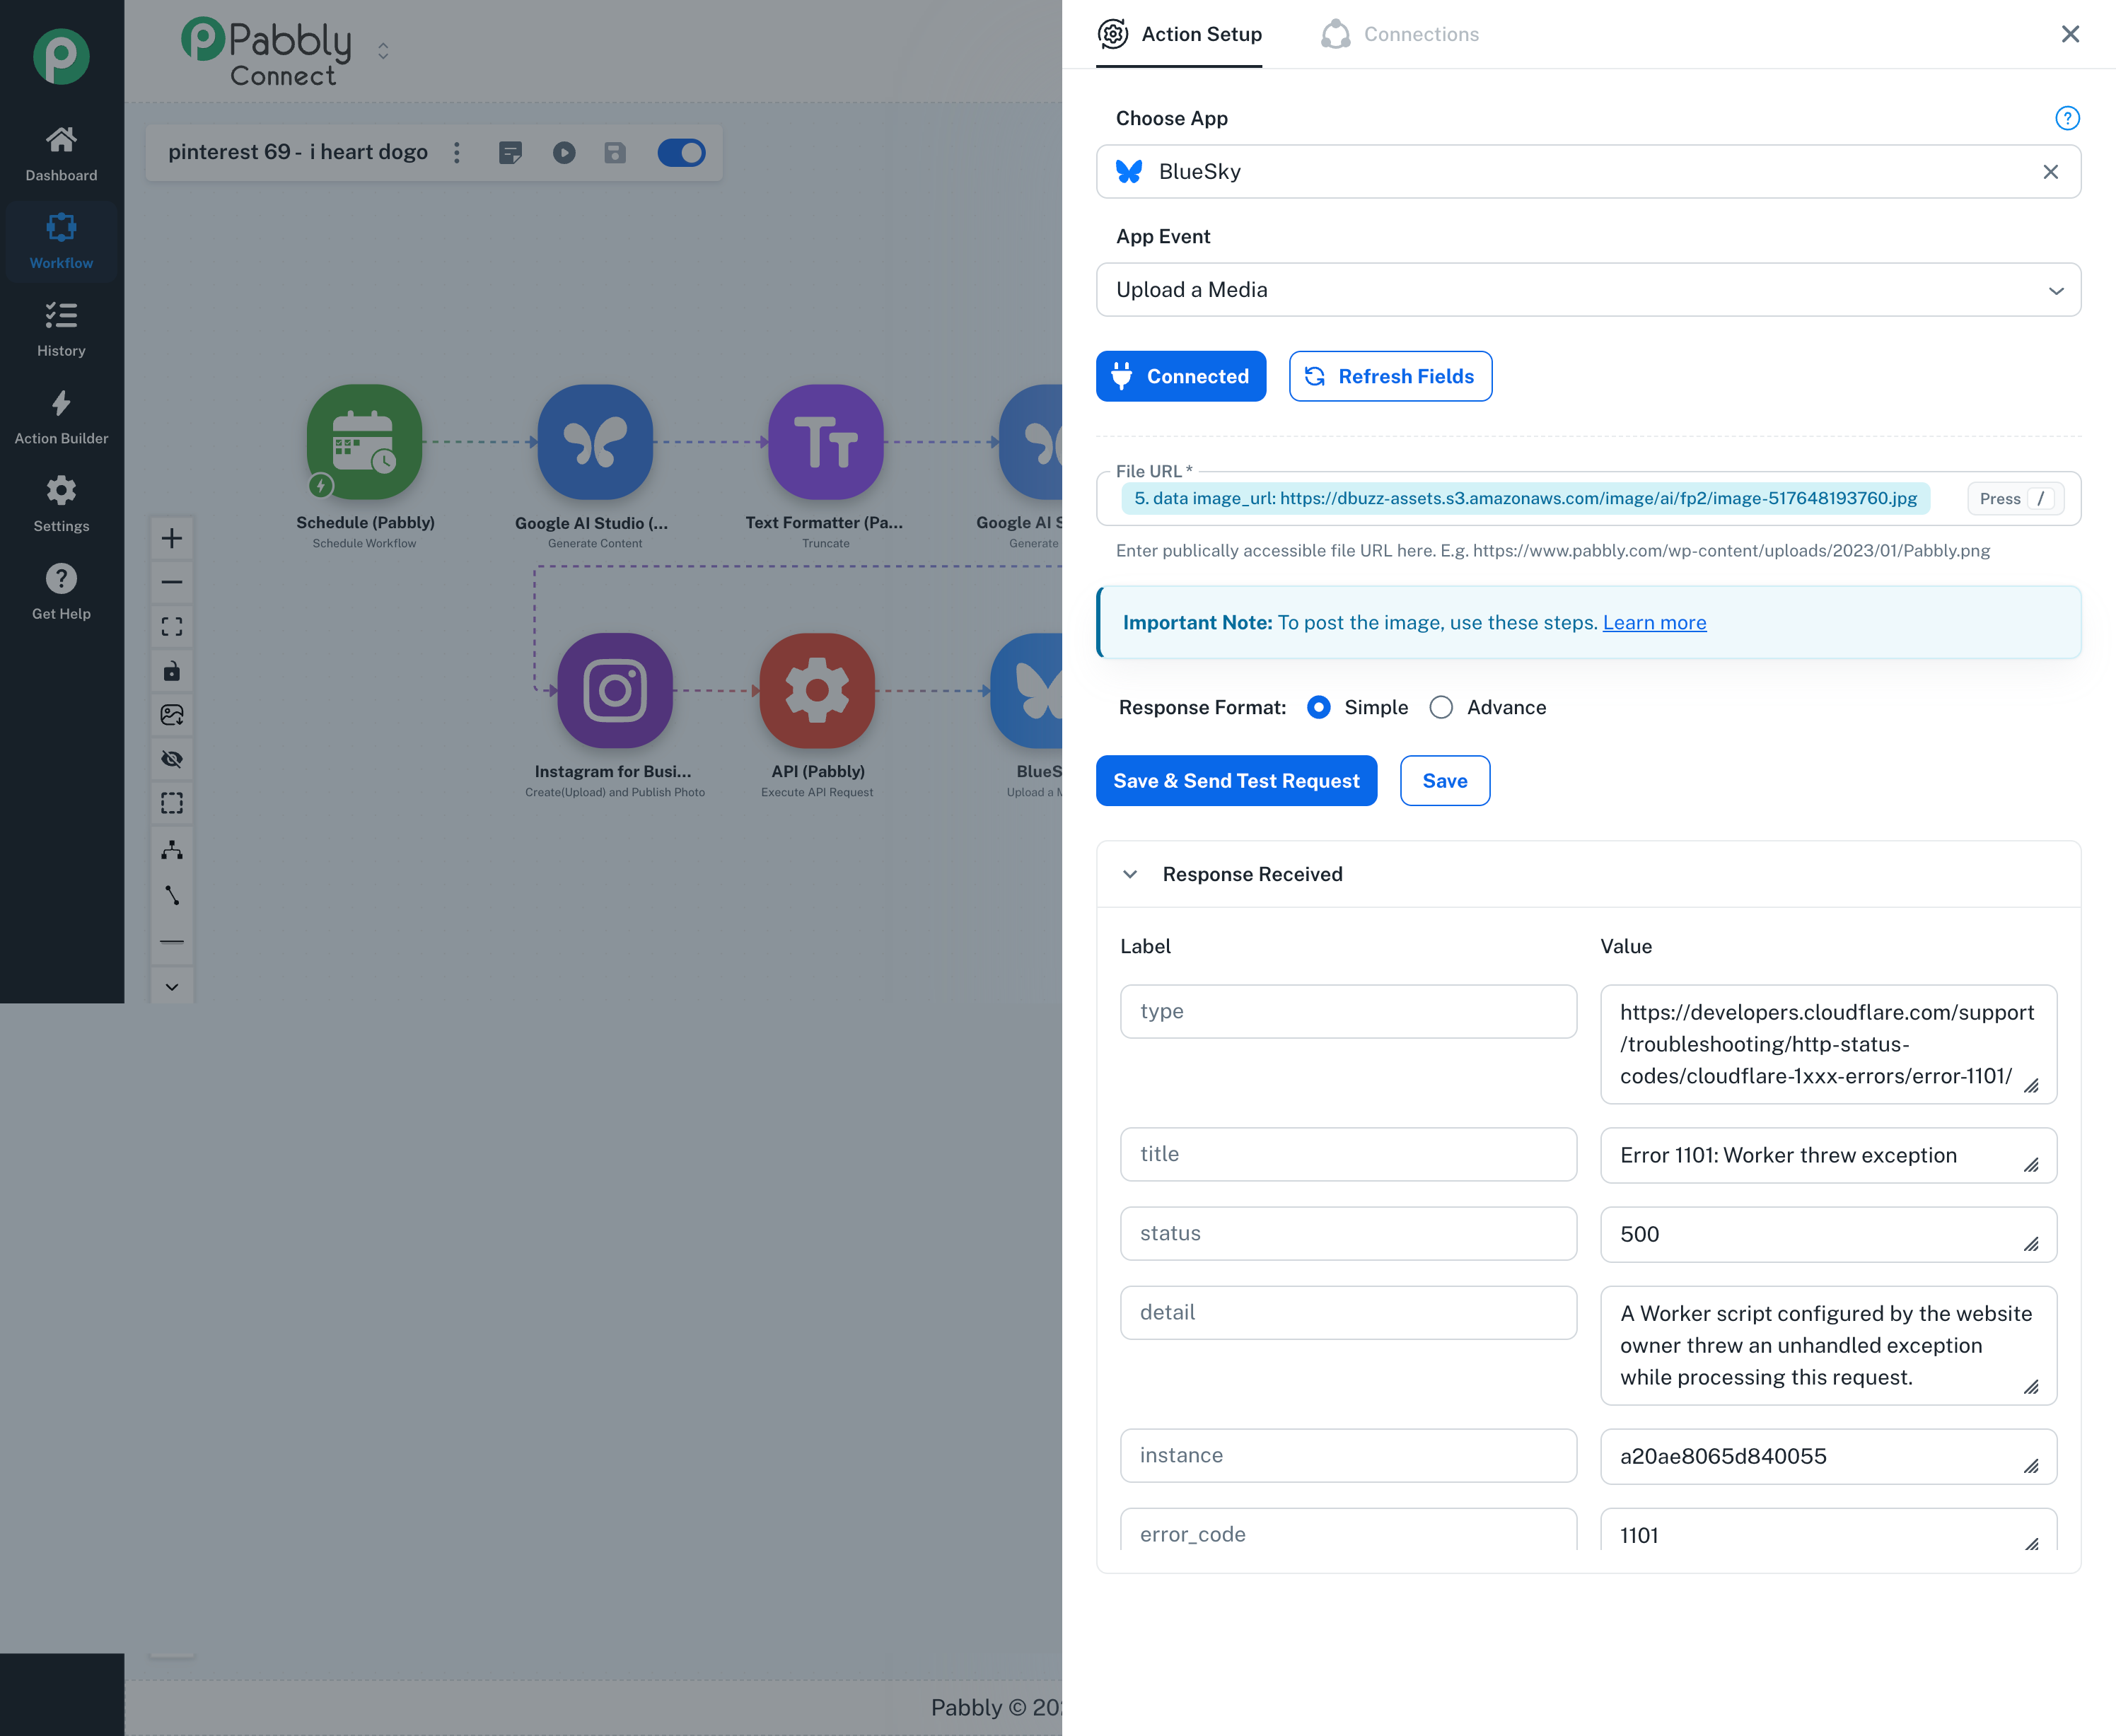Click the auto-layout hierarchy icon
This screenshot has width=2116, height=1736.
[172, 849]
